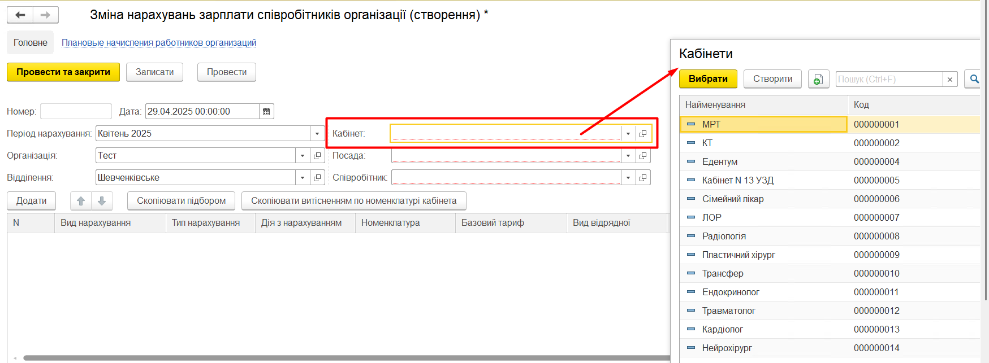This screenshot has width=989, height=363.
Task: Click the copy-create icon in Кабінети panel
Action: click(818, 80)
